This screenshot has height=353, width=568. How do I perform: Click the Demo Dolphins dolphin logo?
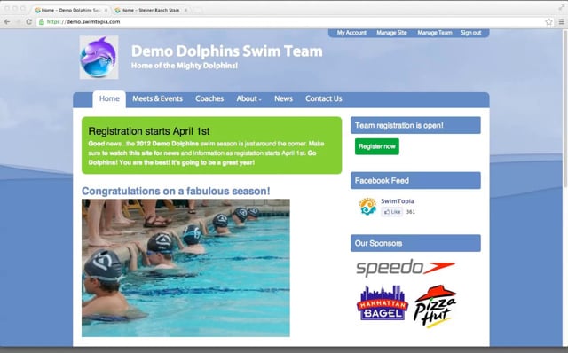(99, 57)
